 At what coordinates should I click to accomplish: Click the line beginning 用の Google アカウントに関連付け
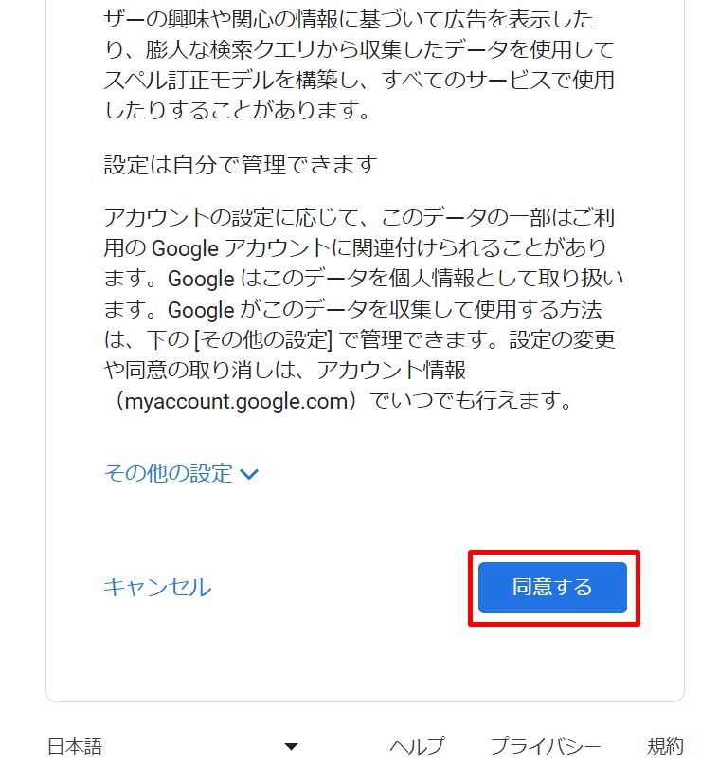[355, 248]
